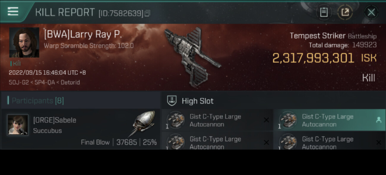
Task: Select highlighted Gist C-Type Large Autocannon
Action: tap(329, 120)
